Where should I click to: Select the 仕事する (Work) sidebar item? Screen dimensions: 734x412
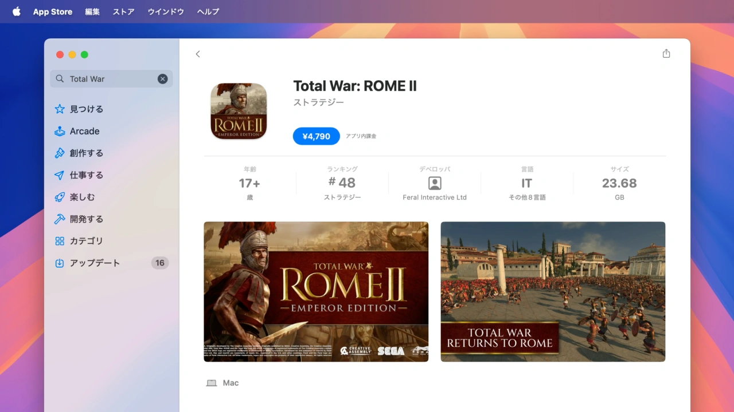[86, 175]
